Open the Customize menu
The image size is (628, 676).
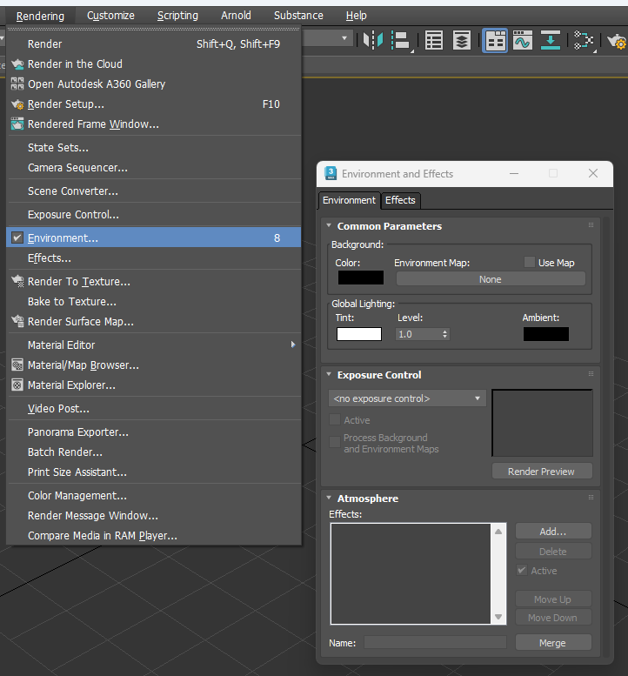point(110,16)
